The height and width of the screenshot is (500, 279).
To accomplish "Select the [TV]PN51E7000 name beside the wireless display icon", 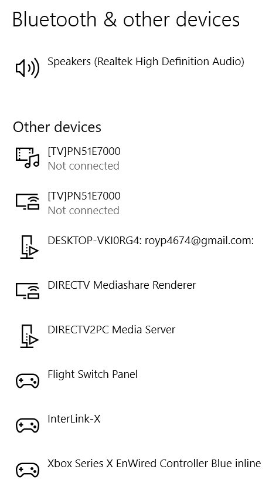I will click(84, 196).
